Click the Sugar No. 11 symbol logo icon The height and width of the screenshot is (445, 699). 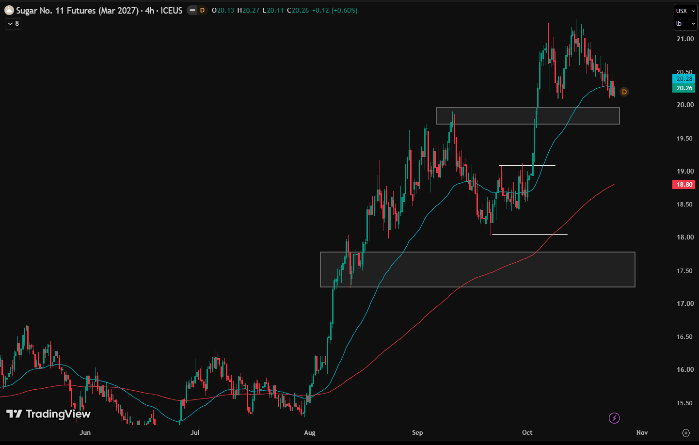9,10
